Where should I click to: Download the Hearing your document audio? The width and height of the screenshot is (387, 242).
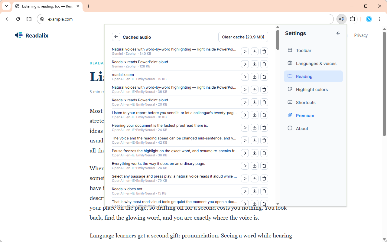tap(255, 128)
